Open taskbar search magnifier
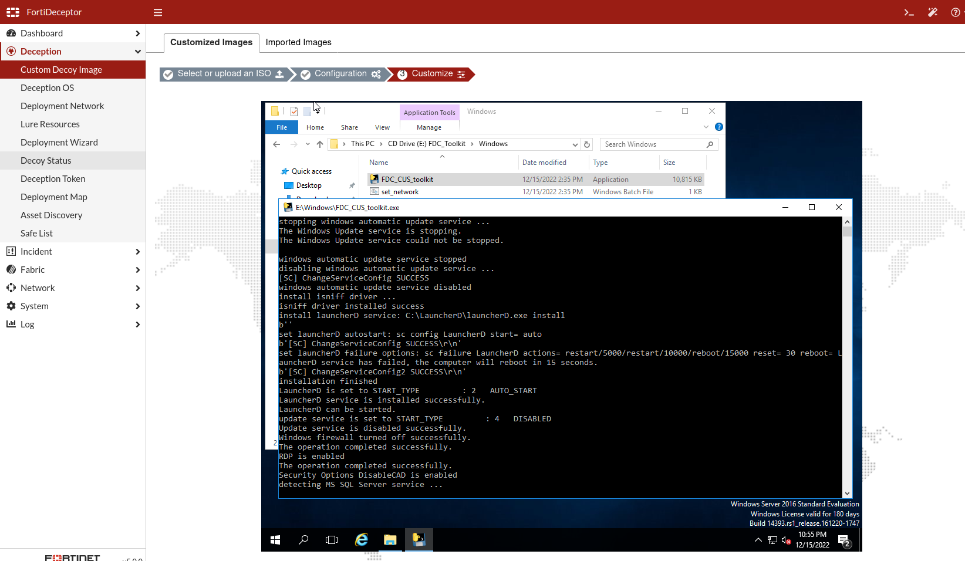 point(303,540)
